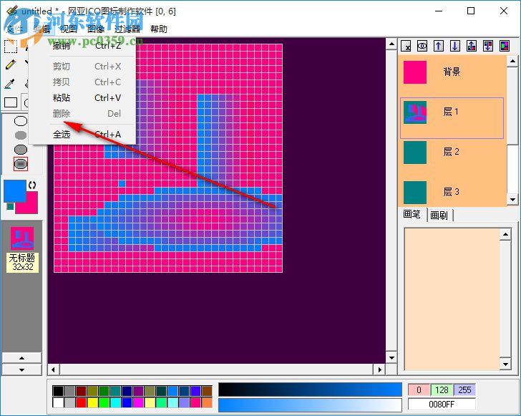Image resolution: width=521 pixels, height=416 pixels.
Task: Open the 视图 (View) menu
Action: pos(68,29)
